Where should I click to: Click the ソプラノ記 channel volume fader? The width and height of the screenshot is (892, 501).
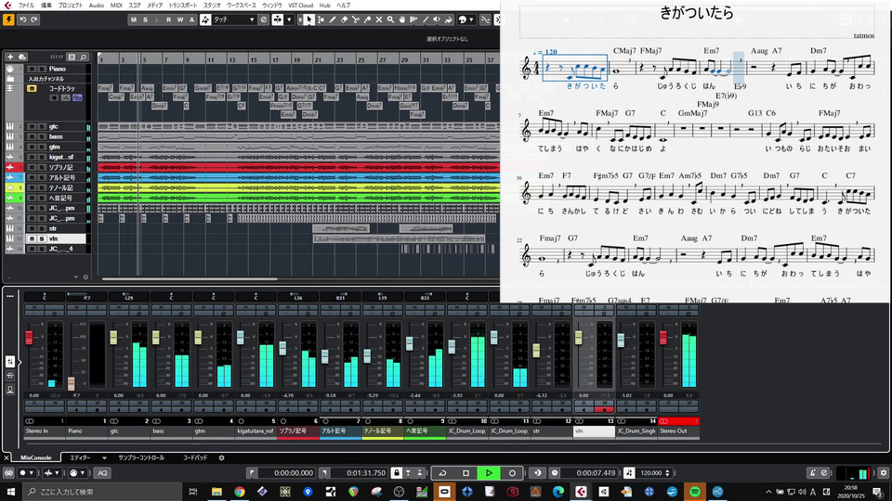pyautogui.click(x=282, y=348)
